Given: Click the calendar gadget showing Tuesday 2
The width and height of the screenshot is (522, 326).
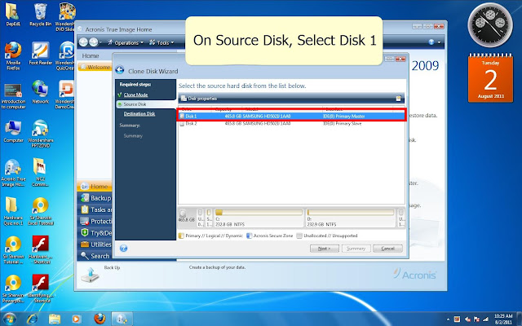Looking at the screenshot, I should [490, 78].
